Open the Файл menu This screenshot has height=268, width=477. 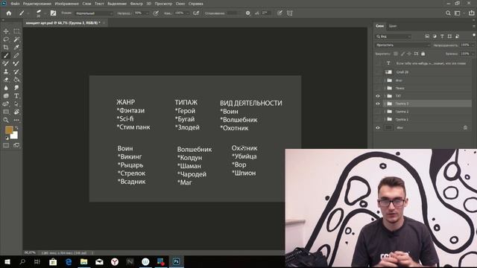tap(15, 4)
